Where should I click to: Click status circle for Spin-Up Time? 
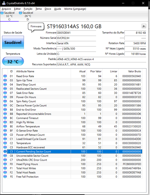(5, 80)
